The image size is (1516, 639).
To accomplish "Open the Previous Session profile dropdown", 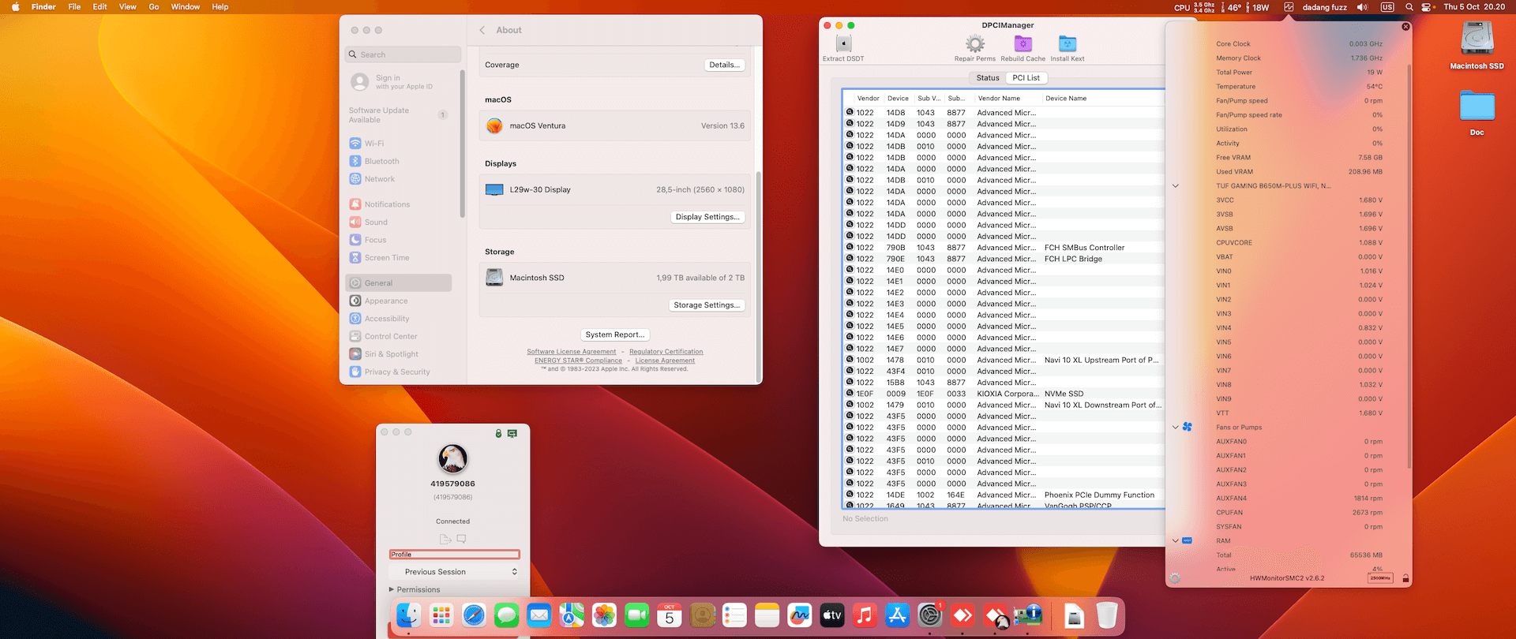I will click(454, 572).
